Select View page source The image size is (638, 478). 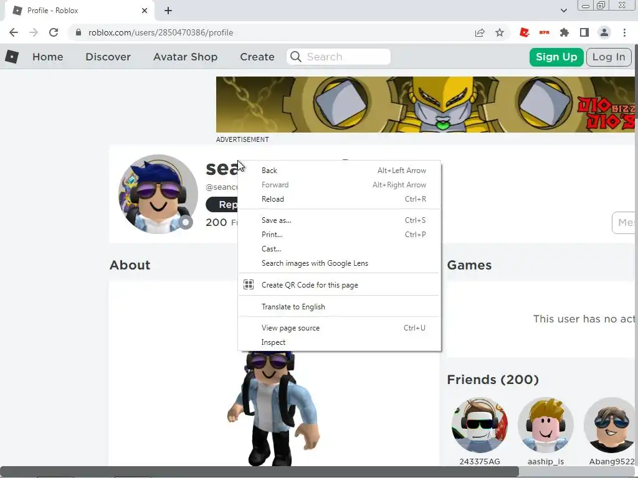click(340, 327)
